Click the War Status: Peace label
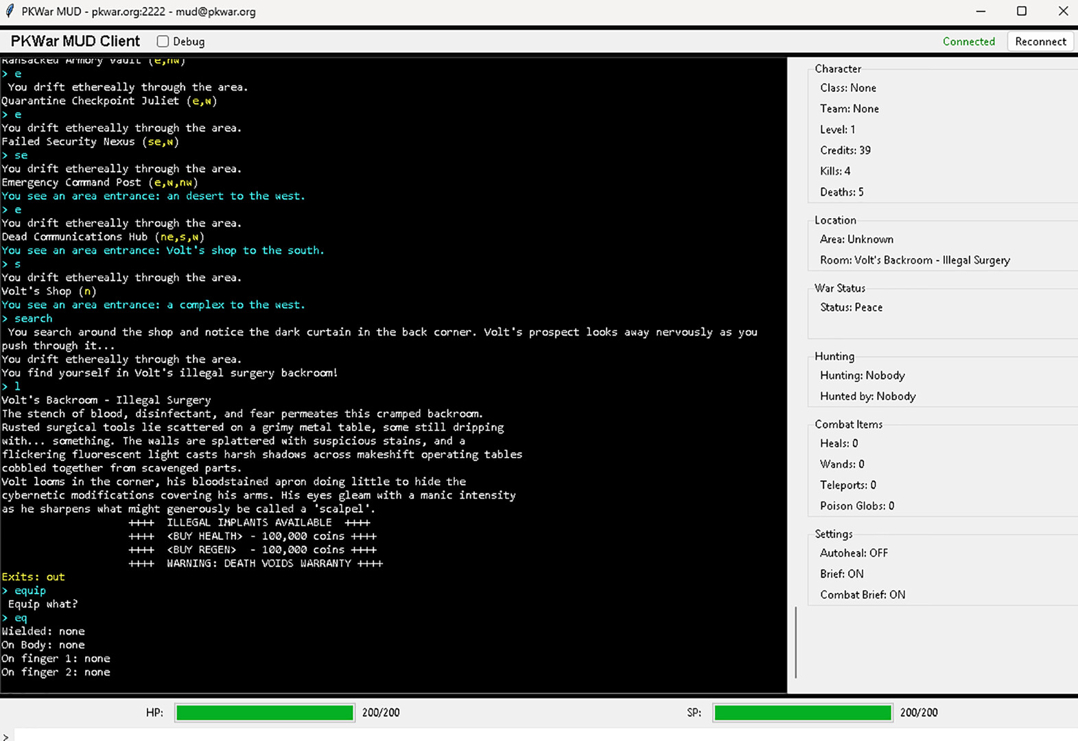This screenshot has height=741, width=1078. tap(851, 307)
